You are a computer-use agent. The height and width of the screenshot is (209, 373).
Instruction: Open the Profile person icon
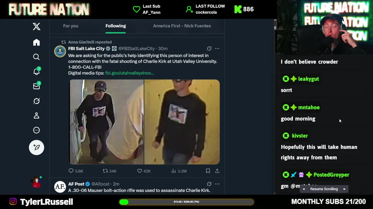point(36,116)
